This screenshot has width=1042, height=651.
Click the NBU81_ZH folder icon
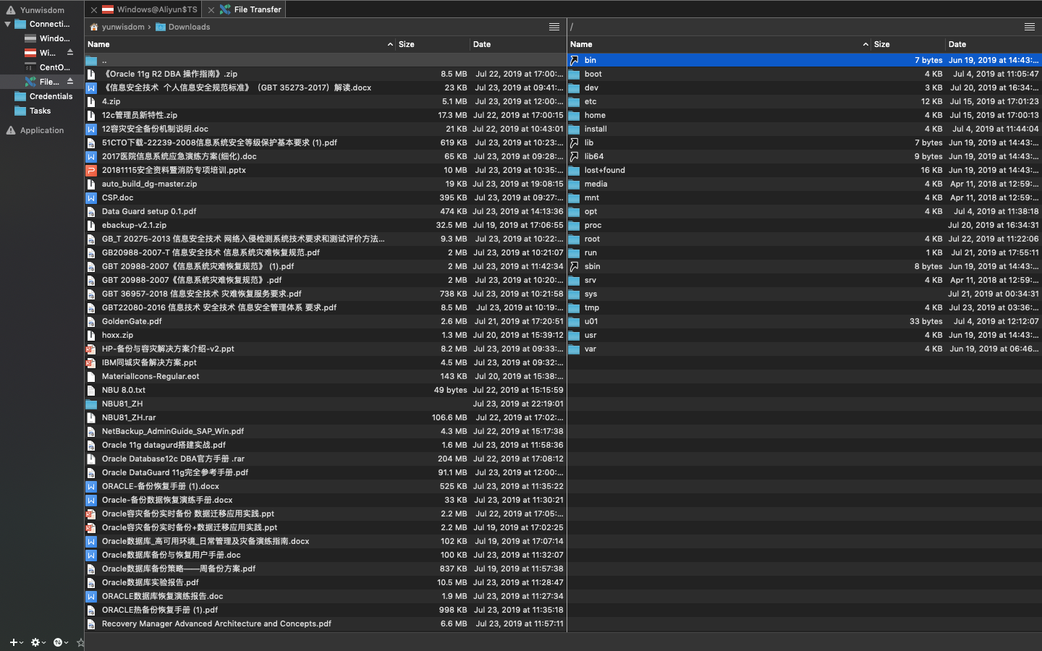pos(91,404)
